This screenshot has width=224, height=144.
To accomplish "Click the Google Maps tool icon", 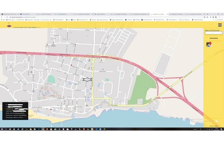I will pyautogui.click(x=208, y=44).
